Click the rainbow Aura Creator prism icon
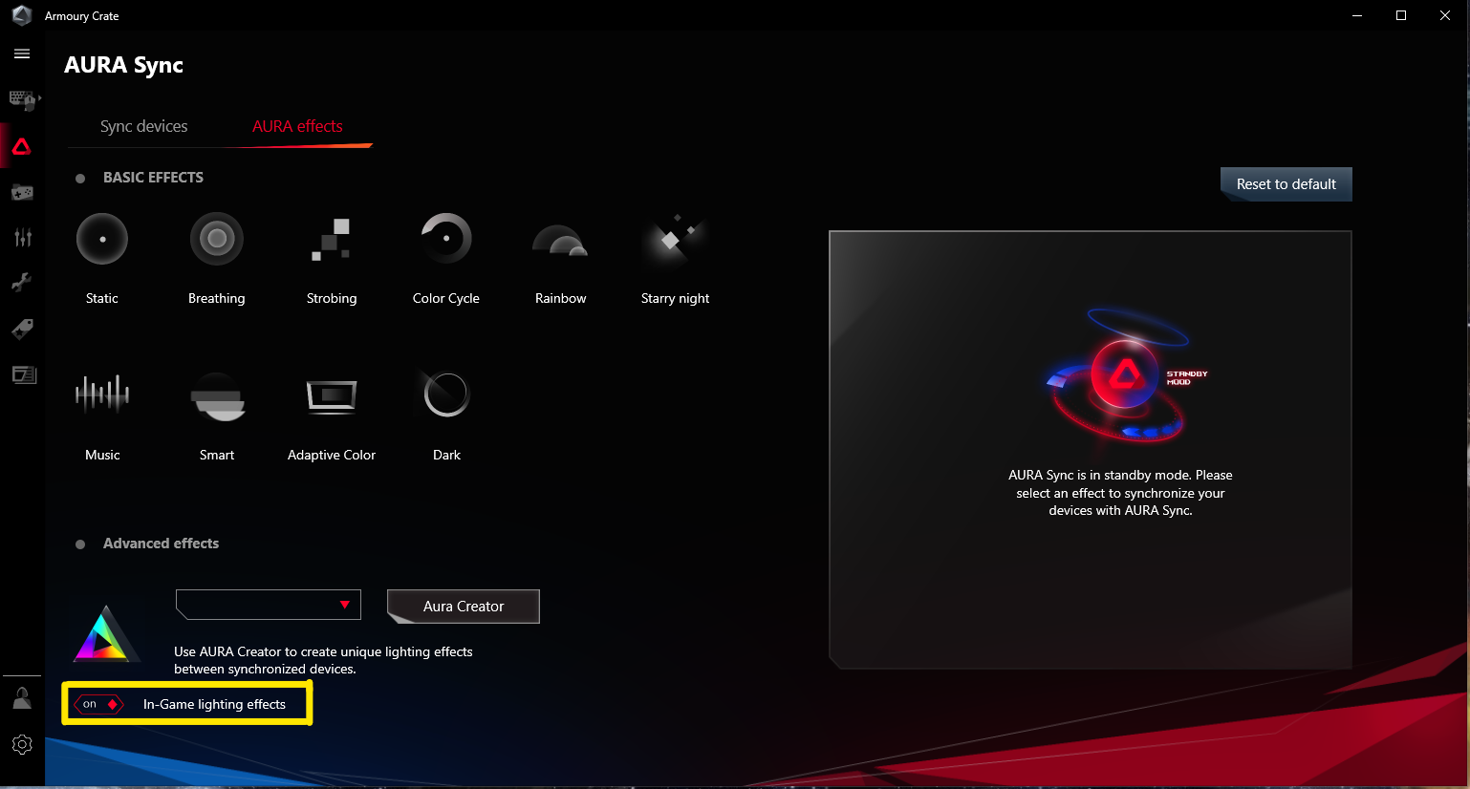The width and height of the screenshot is (1470, 789). click(x=105, y=634)
